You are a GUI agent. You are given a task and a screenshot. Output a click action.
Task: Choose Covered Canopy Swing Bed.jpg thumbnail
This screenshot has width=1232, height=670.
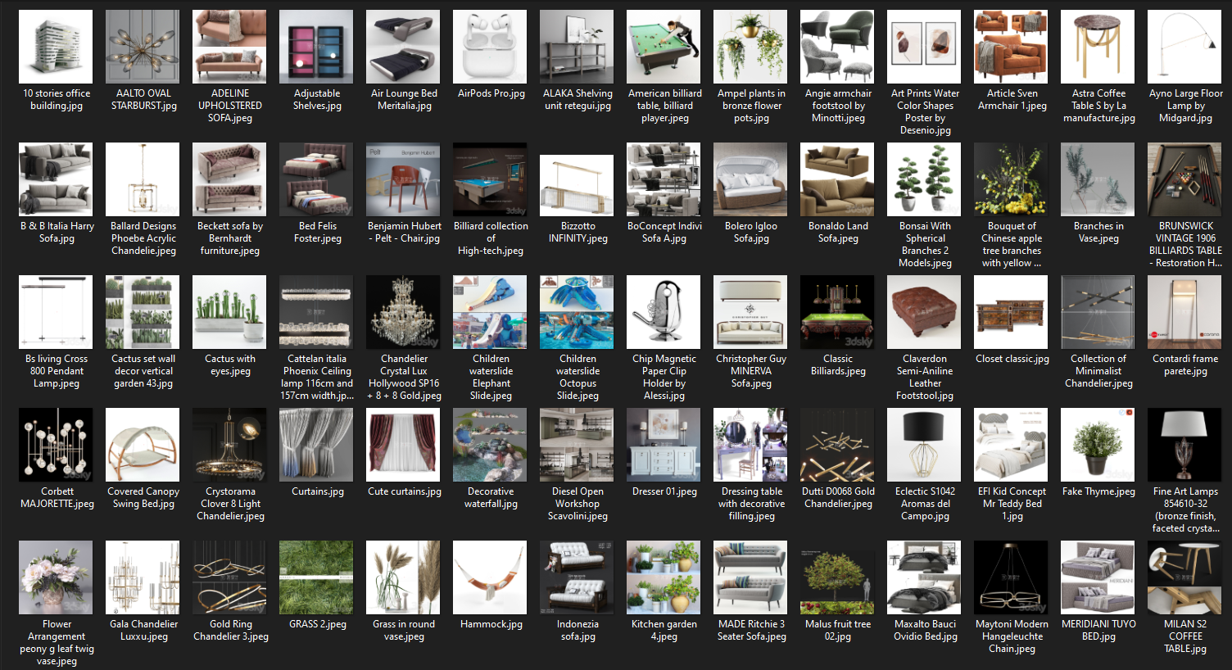tap(143, 445)
